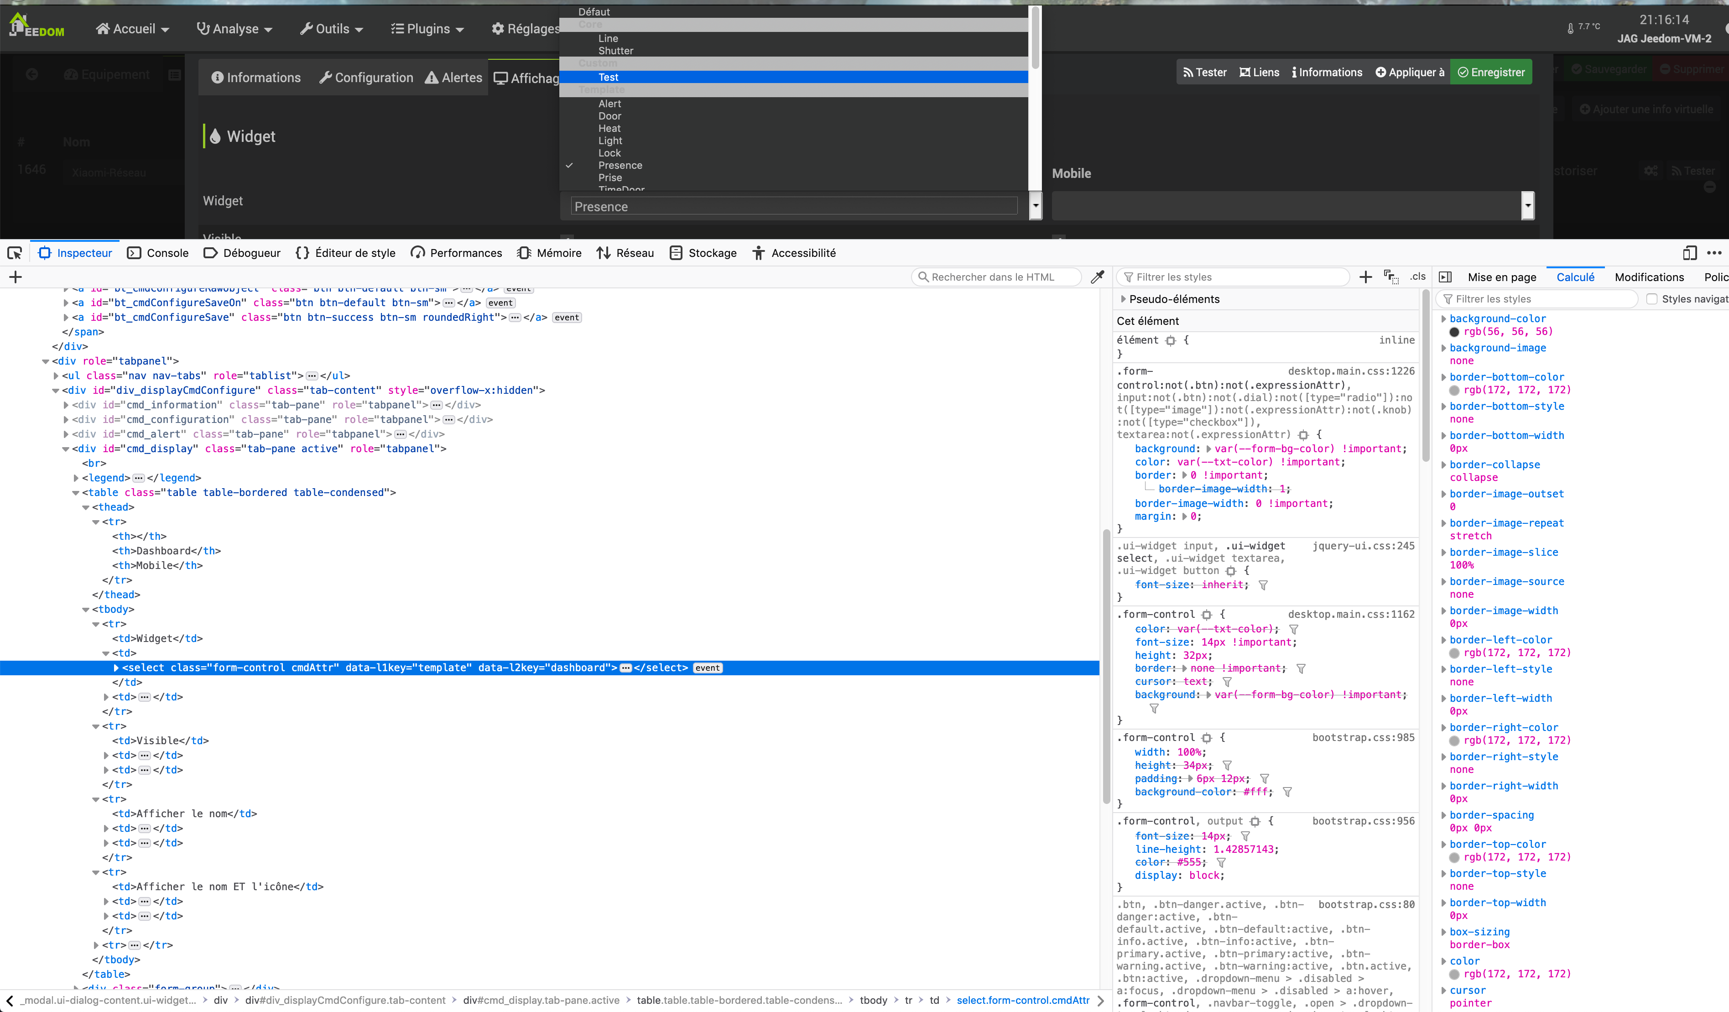Click the Enregistrer button
The height and width of the screenshot is (1012, 1729).
click(x=1491, y=72)
